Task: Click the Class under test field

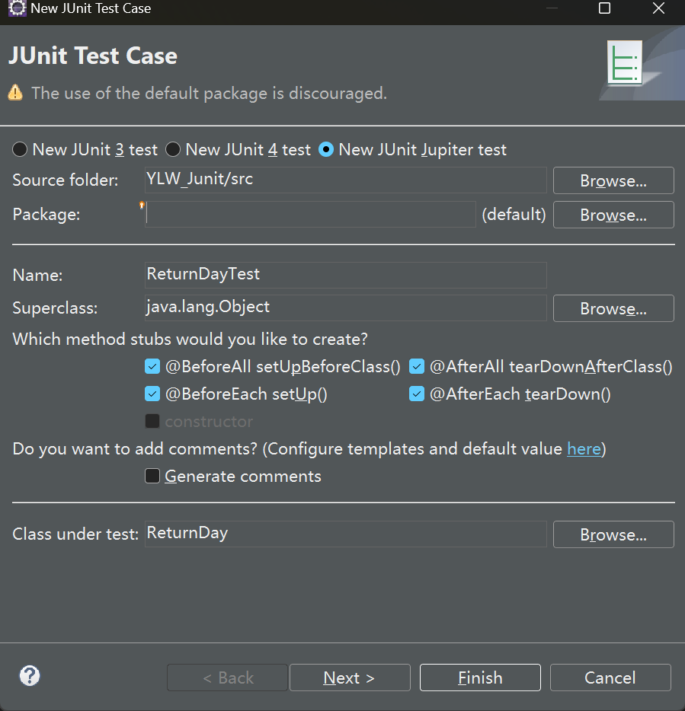Action: click(345, 534)
